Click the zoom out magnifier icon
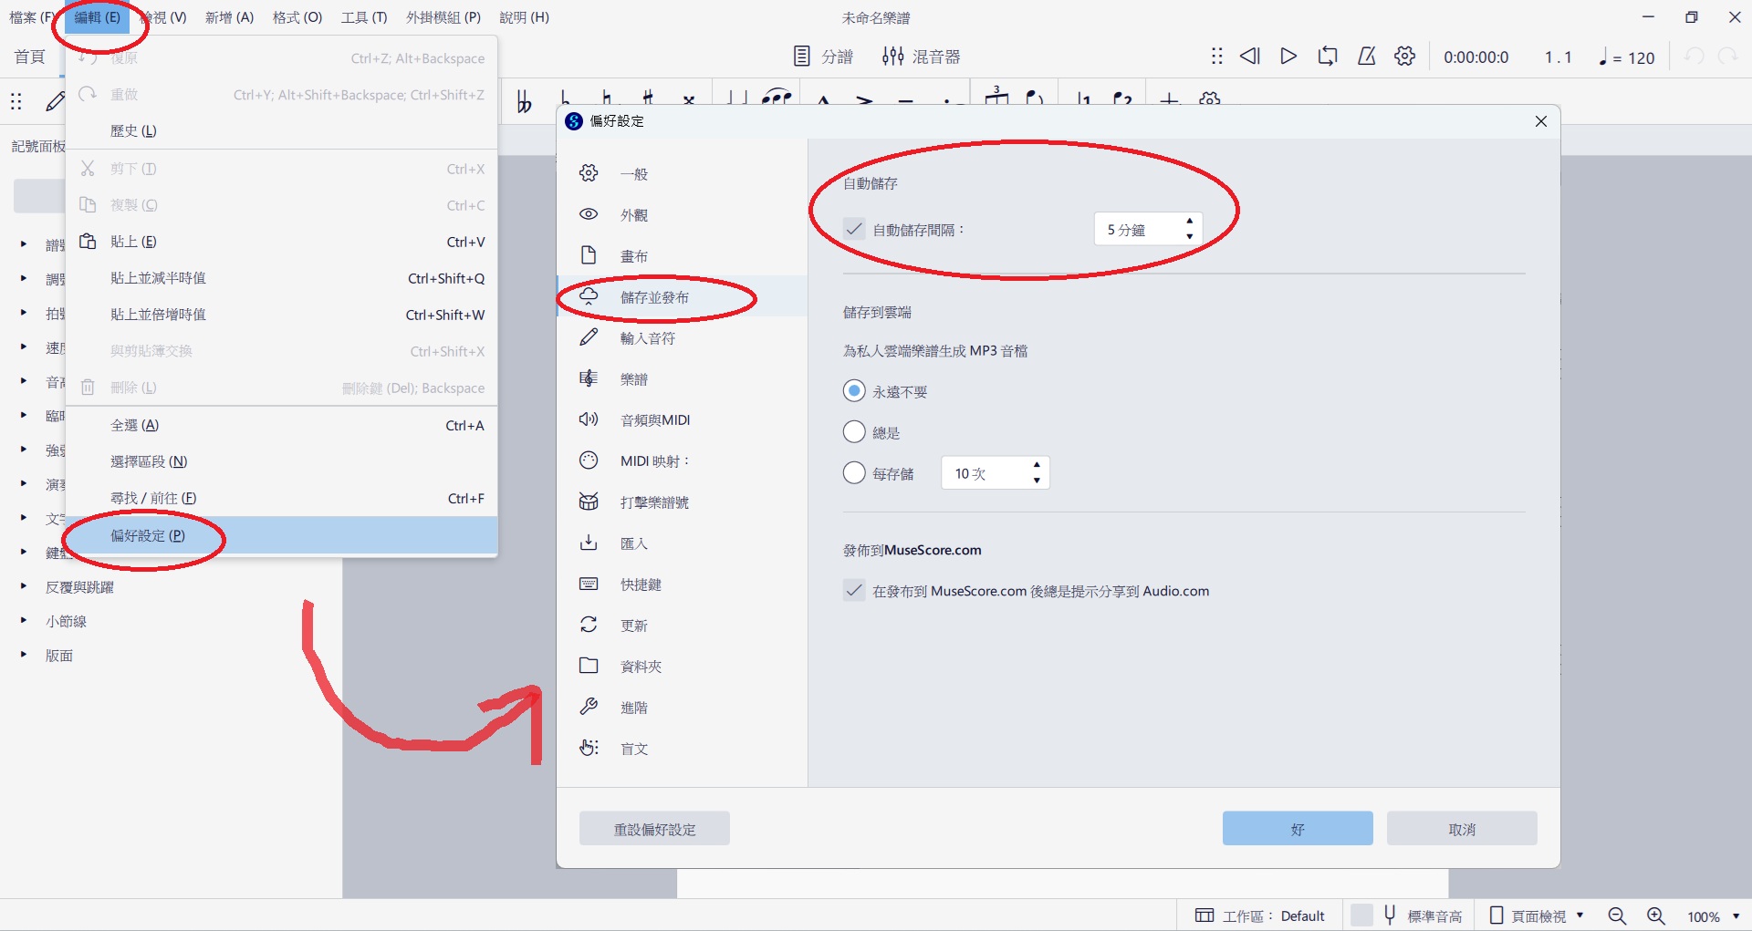 (x=1617, y=915)
